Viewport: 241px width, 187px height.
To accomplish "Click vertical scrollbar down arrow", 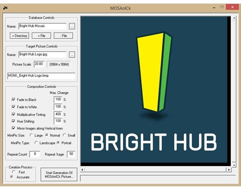I will [x=234, y=165].
